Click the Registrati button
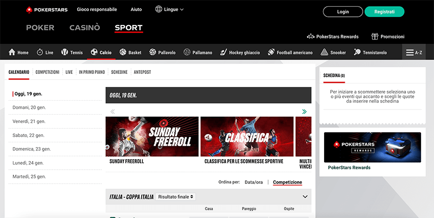Image resolution: width=434 pixels, height=218 pixels. tap(384, 12)
